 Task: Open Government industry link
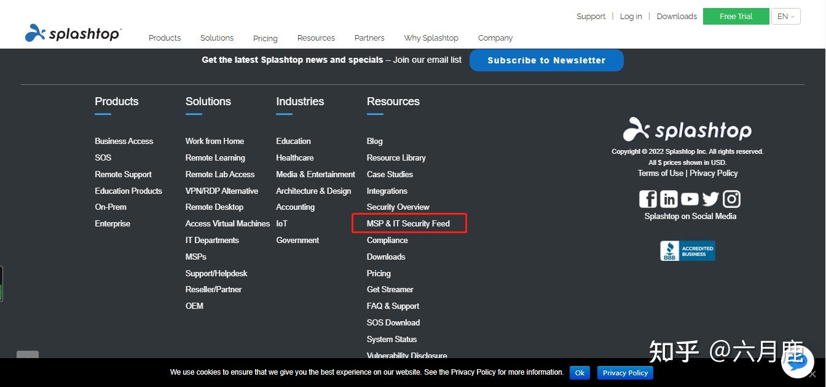[x=297, y=240]
